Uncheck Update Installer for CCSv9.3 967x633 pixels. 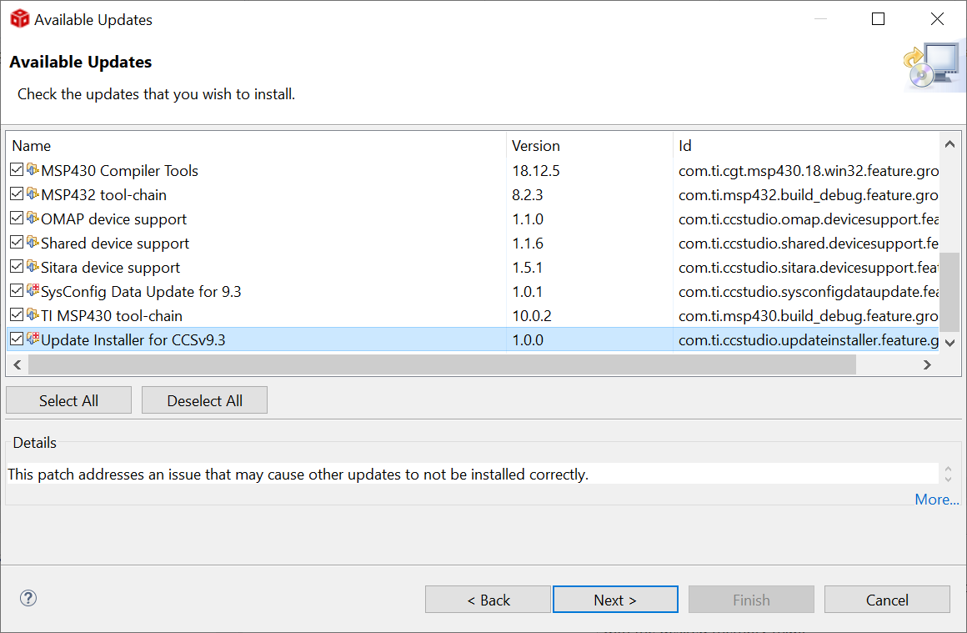tap(17, 339)
